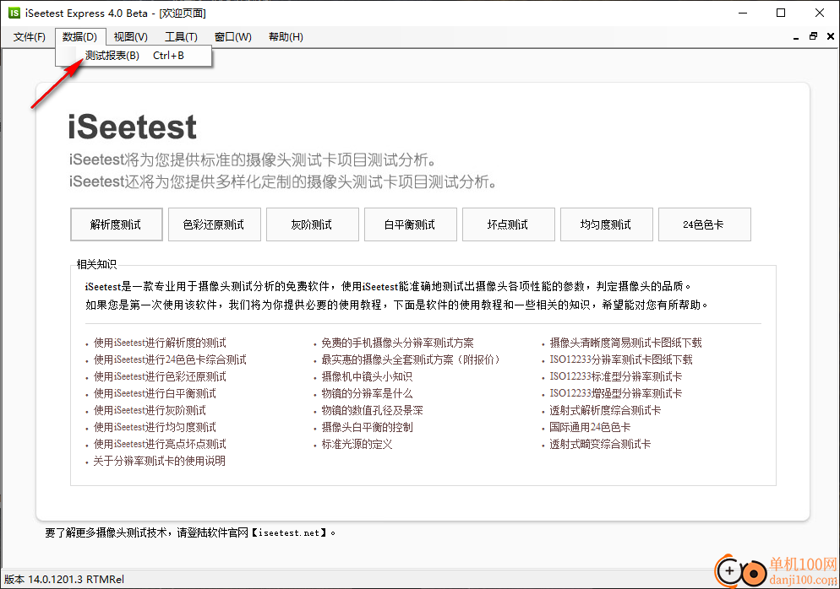Launch the 白平衡测试 button
Image resolution: width=840 pixels, height=589 pixels.
pyautogui.click(x=411, y=224)
